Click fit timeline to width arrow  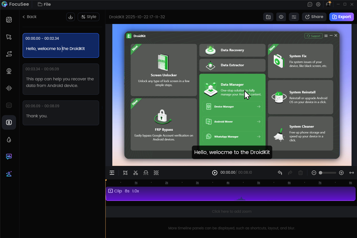(x=351, y=173)
